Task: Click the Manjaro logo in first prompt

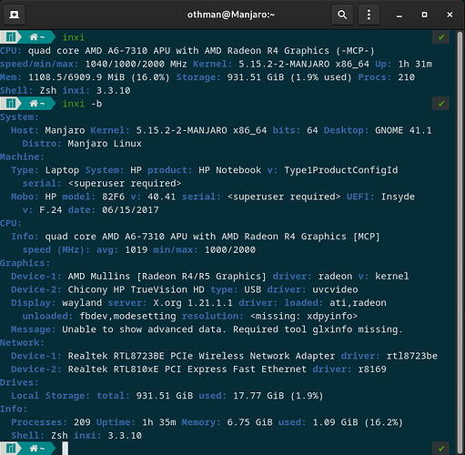Action: pos(11,37)
